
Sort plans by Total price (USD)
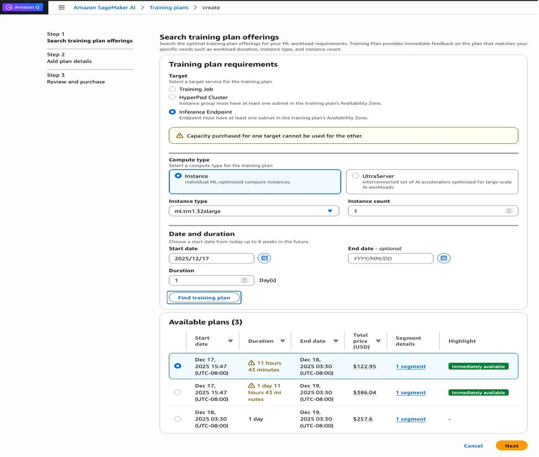coord(378,341)
